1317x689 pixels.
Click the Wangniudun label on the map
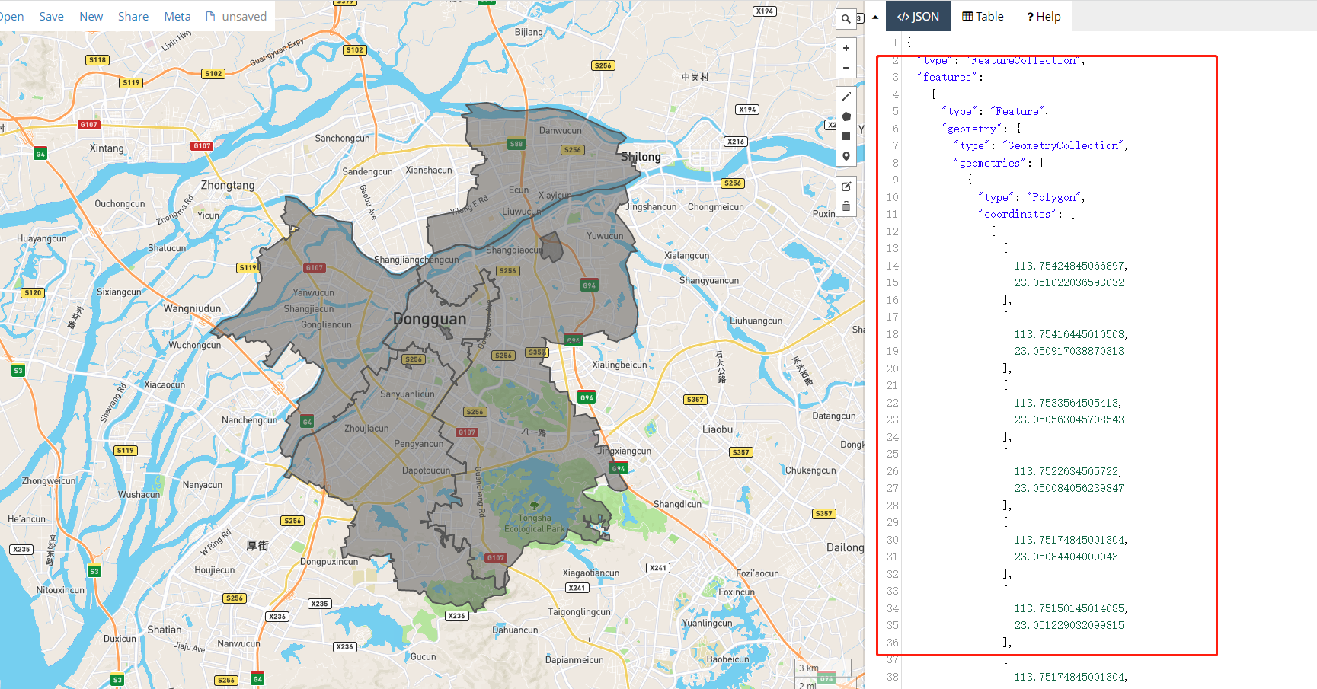[x=192, y=308]
